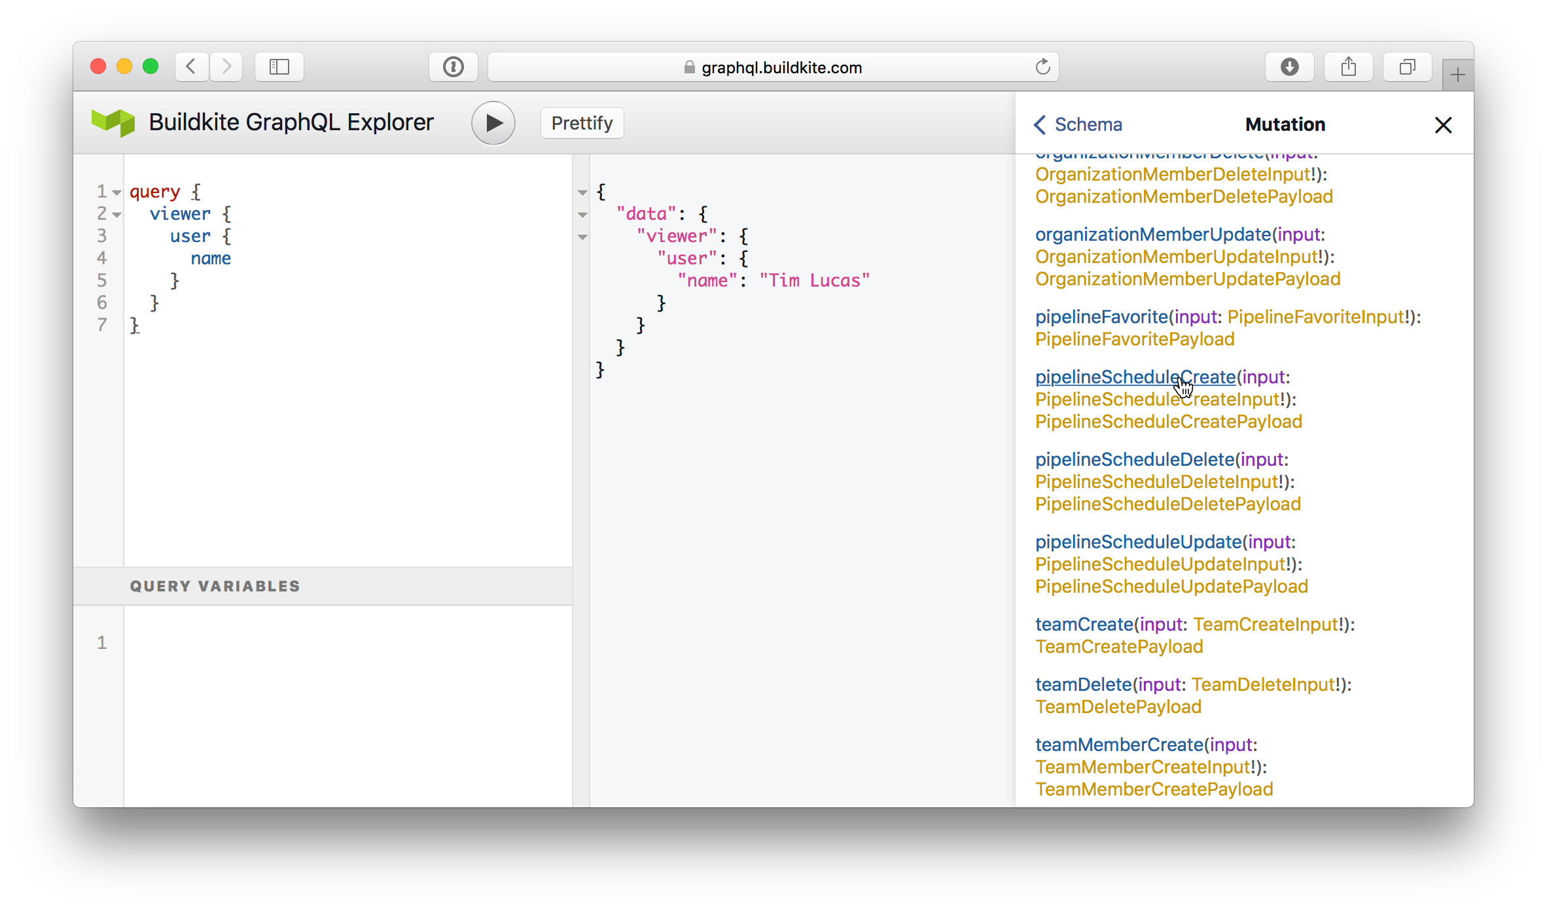Click the "user" key in results

pyautogui.click(x=687, y=258)
